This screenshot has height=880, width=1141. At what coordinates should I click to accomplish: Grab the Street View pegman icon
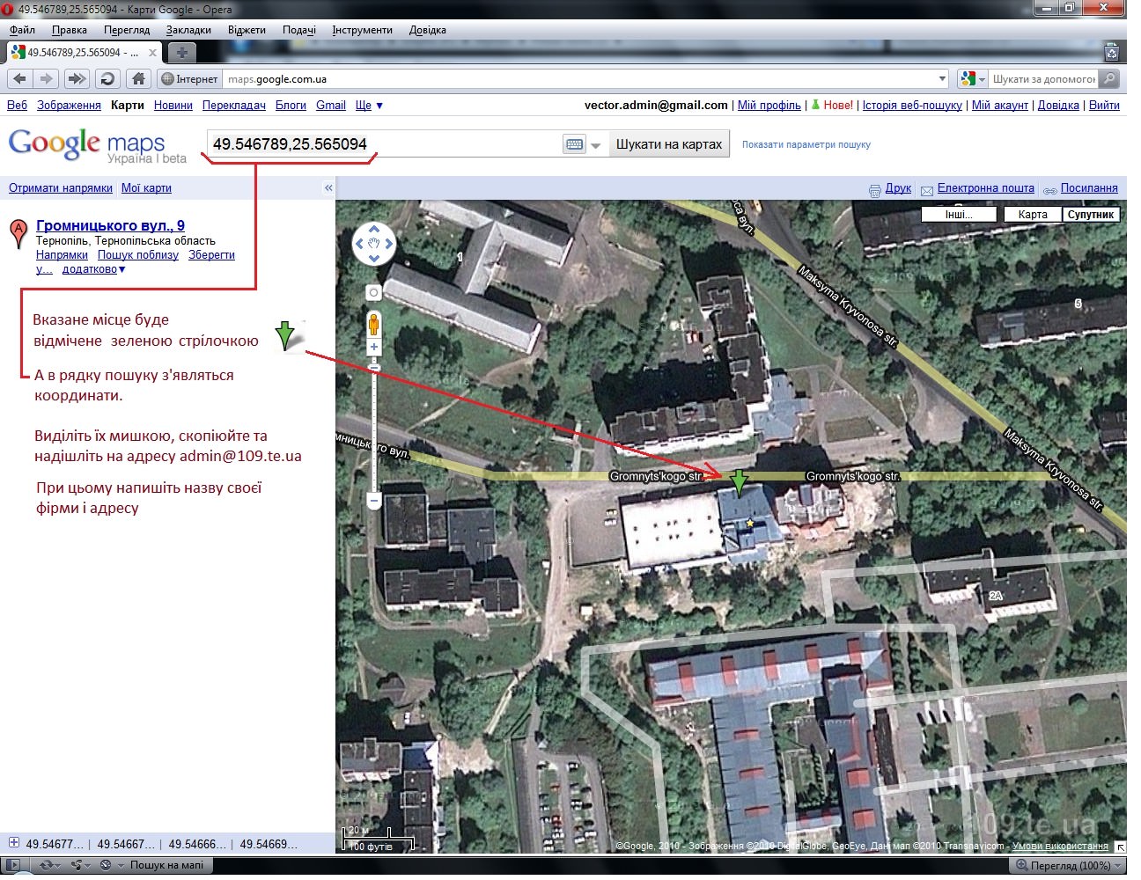pyautogui.click(x=373, y=324)
